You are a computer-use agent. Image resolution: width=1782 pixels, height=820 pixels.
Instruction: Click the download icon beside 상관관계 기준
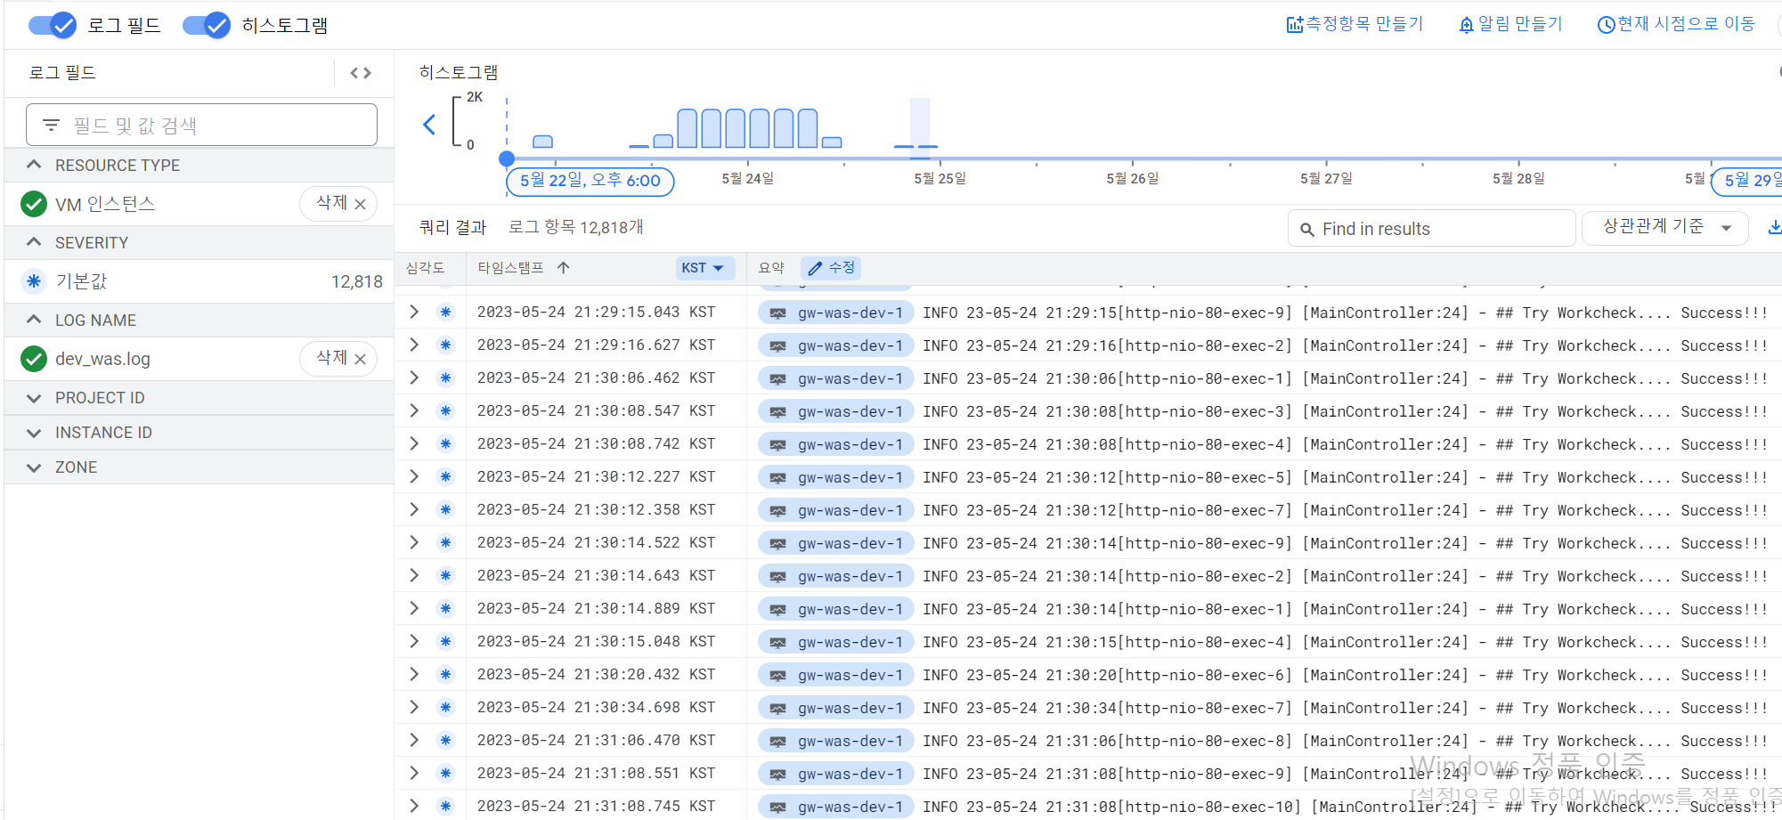(x=1774, y=227)
